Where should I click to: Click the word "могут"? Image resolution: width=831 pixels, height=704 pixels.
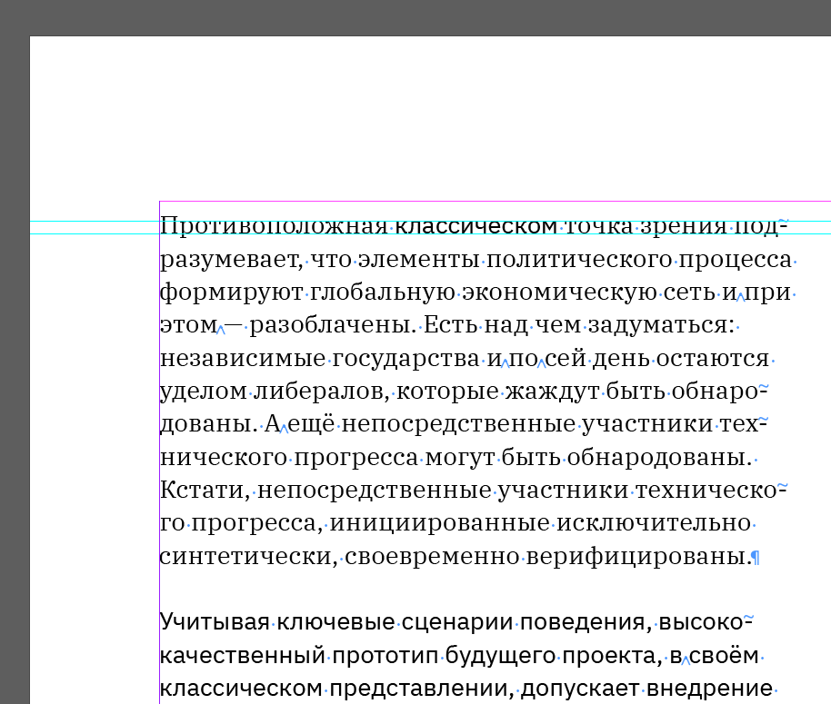(x=460, y=458)
